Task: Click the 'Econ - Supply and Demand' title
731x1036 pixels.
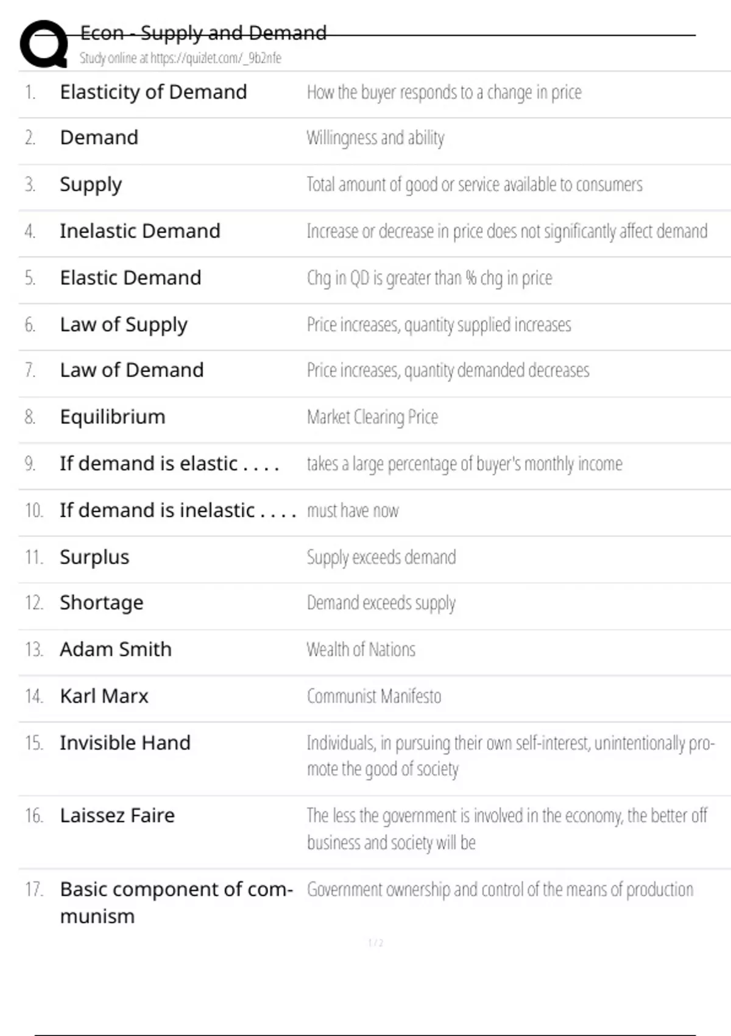Action: point(203,33)
